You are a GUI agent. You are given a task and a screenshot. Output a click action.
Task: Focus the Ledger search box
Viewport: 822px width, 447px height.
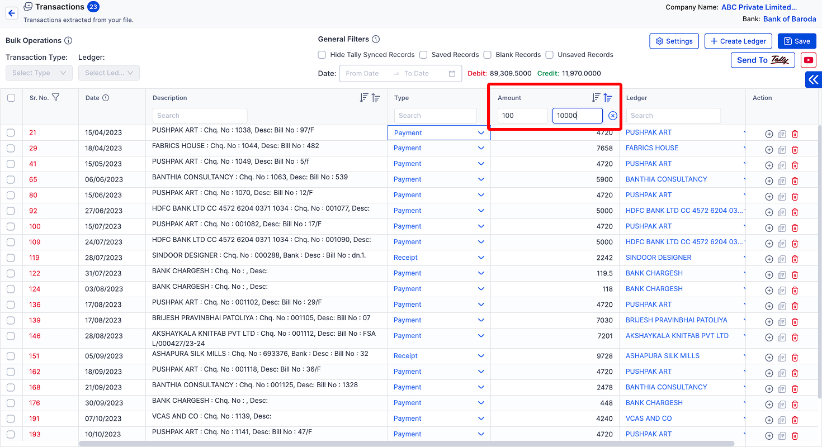[x=673, y=116]
